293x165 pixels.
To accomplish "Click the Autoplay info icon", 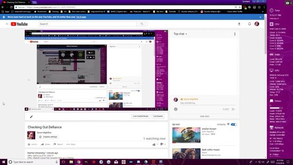I will pyautogui.click(x=228, y=124).
